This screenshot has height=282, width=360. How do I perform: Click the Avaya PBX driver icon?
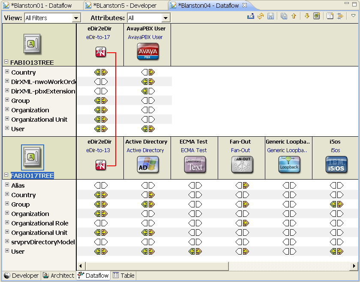[x=147, y=52]
